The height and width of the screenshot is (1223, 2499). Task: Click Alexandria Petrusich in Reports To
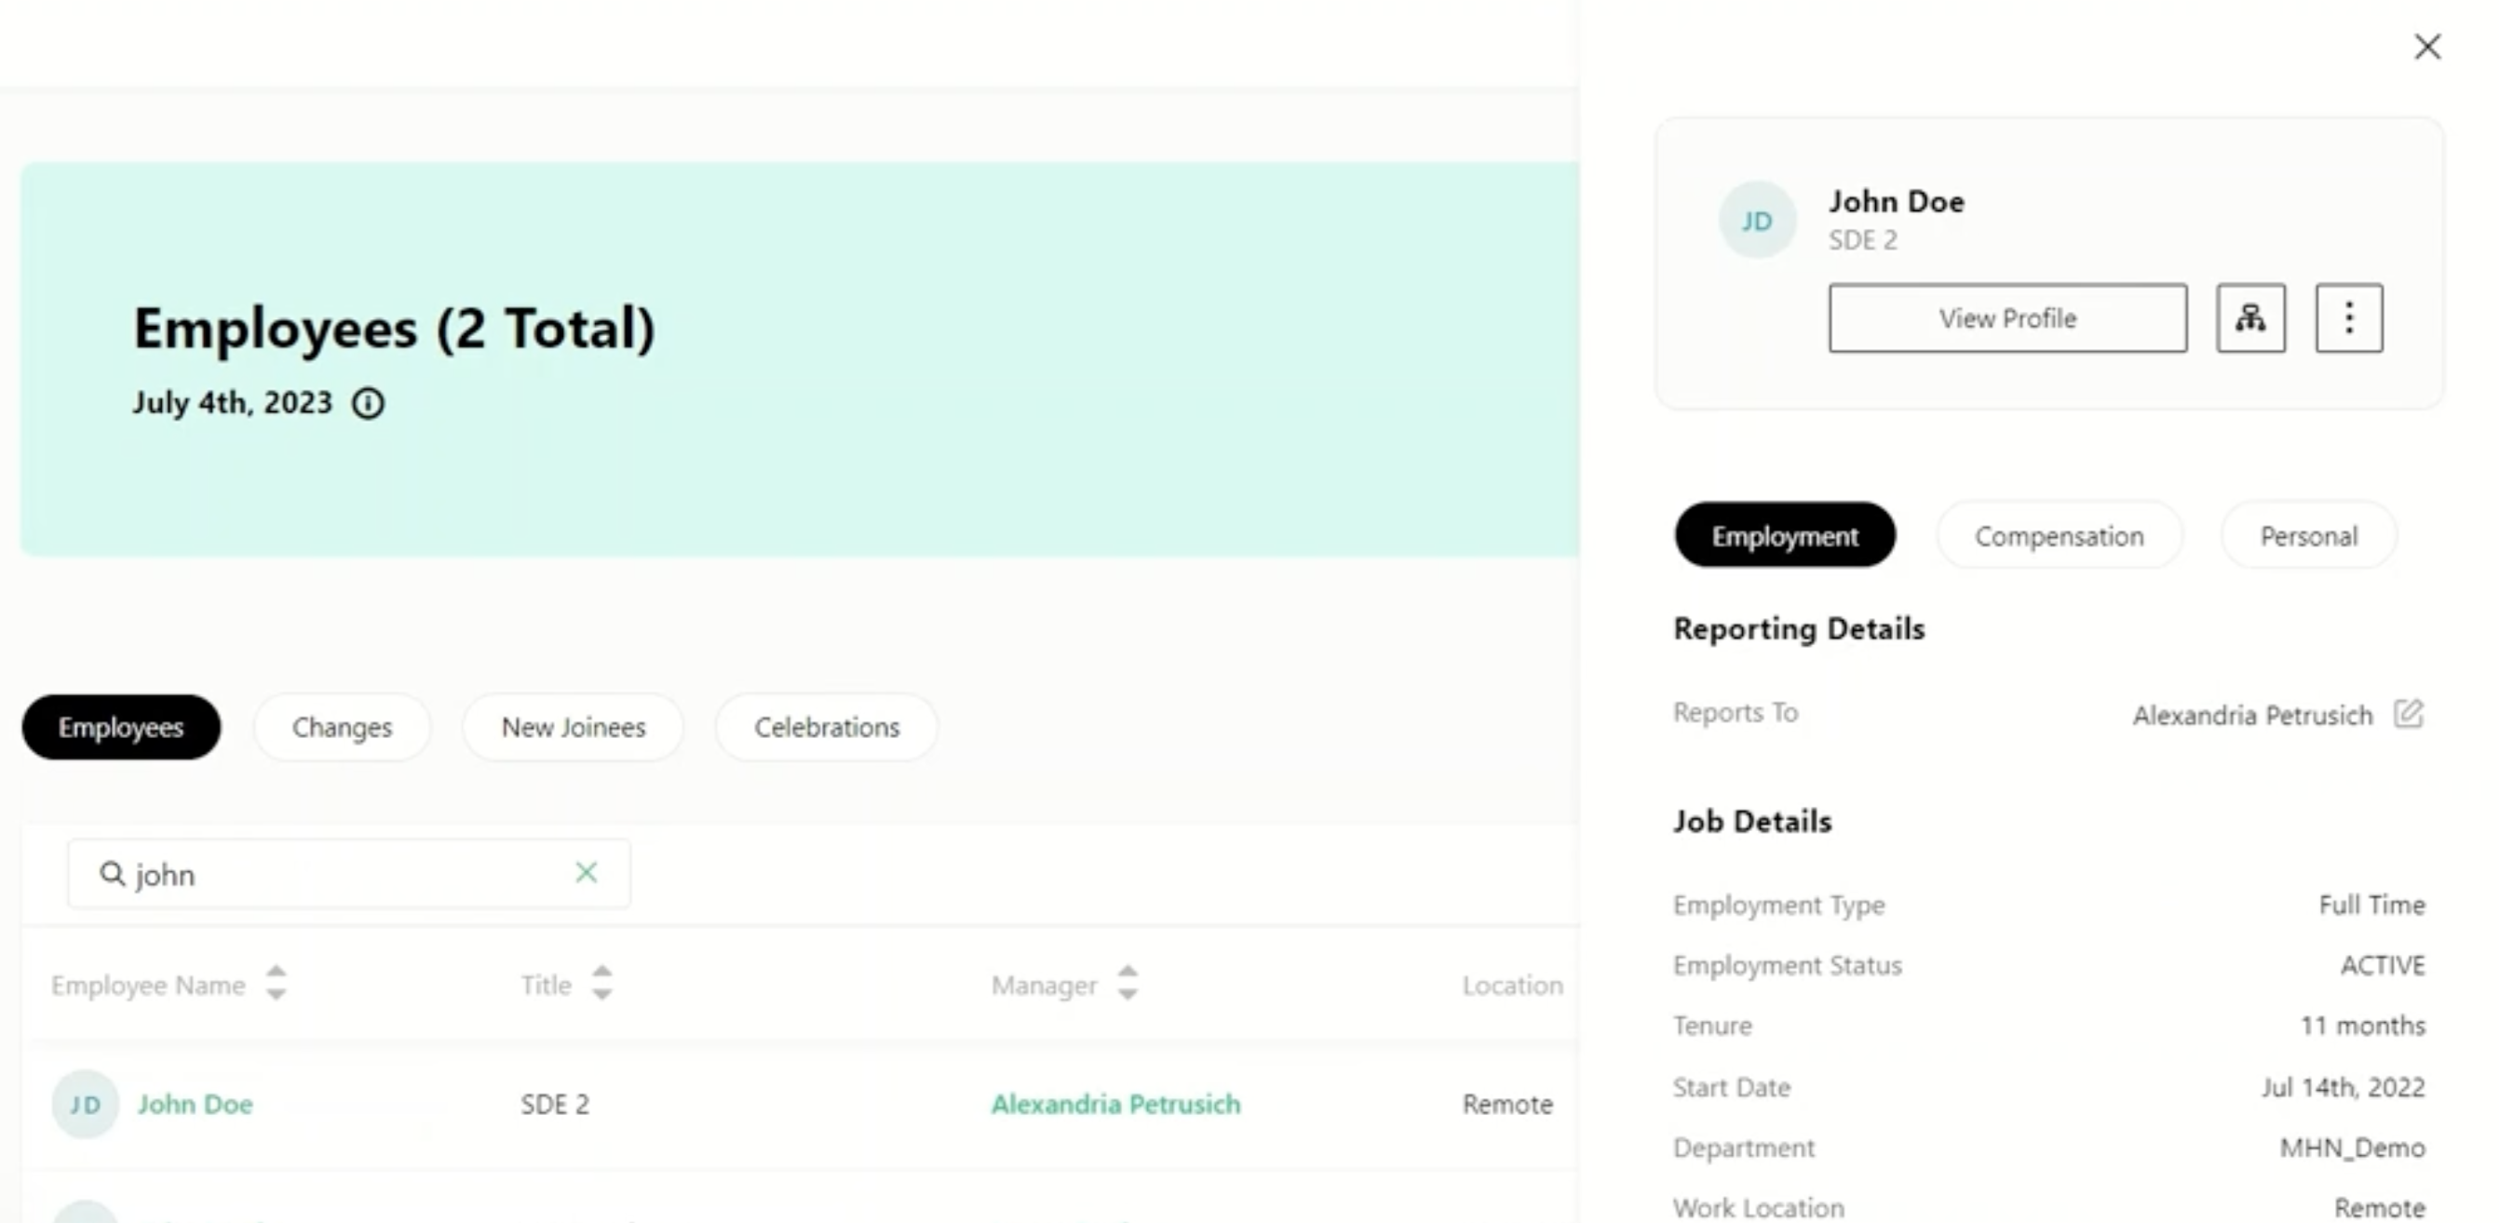tap(2252, 716)
